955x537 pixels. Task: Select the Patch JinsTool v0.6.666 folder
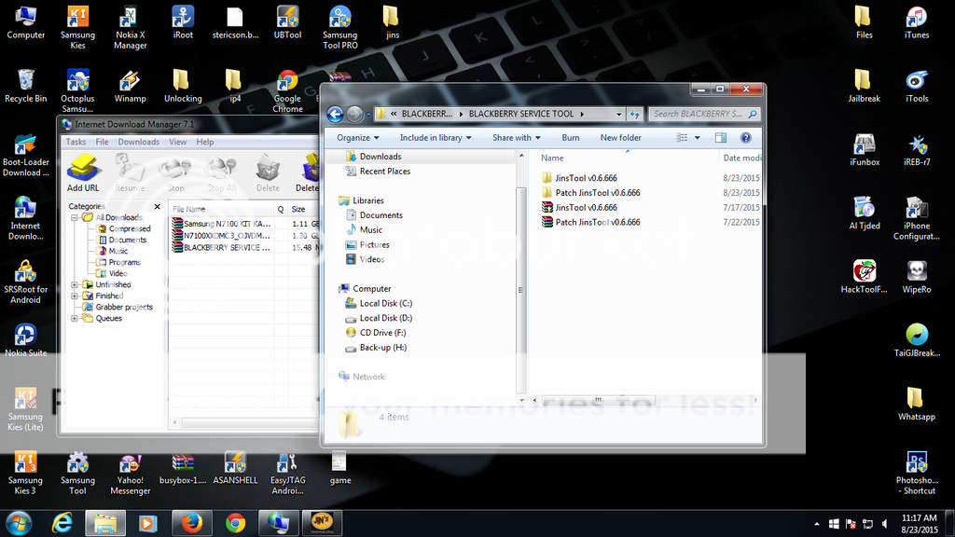[x=597, y=193]
